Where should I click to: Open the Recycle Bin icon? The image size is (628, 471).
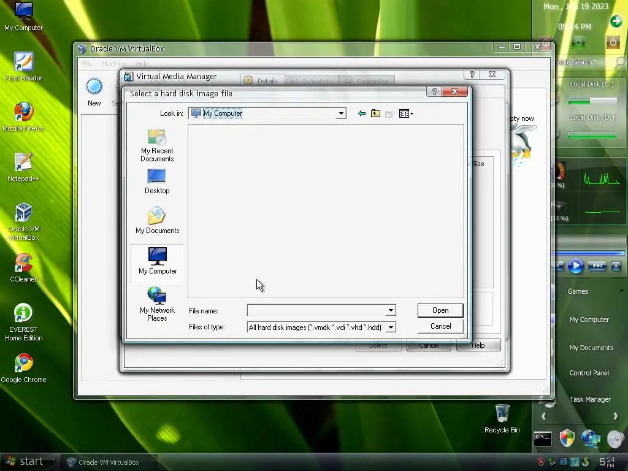(x=502, y=418)
